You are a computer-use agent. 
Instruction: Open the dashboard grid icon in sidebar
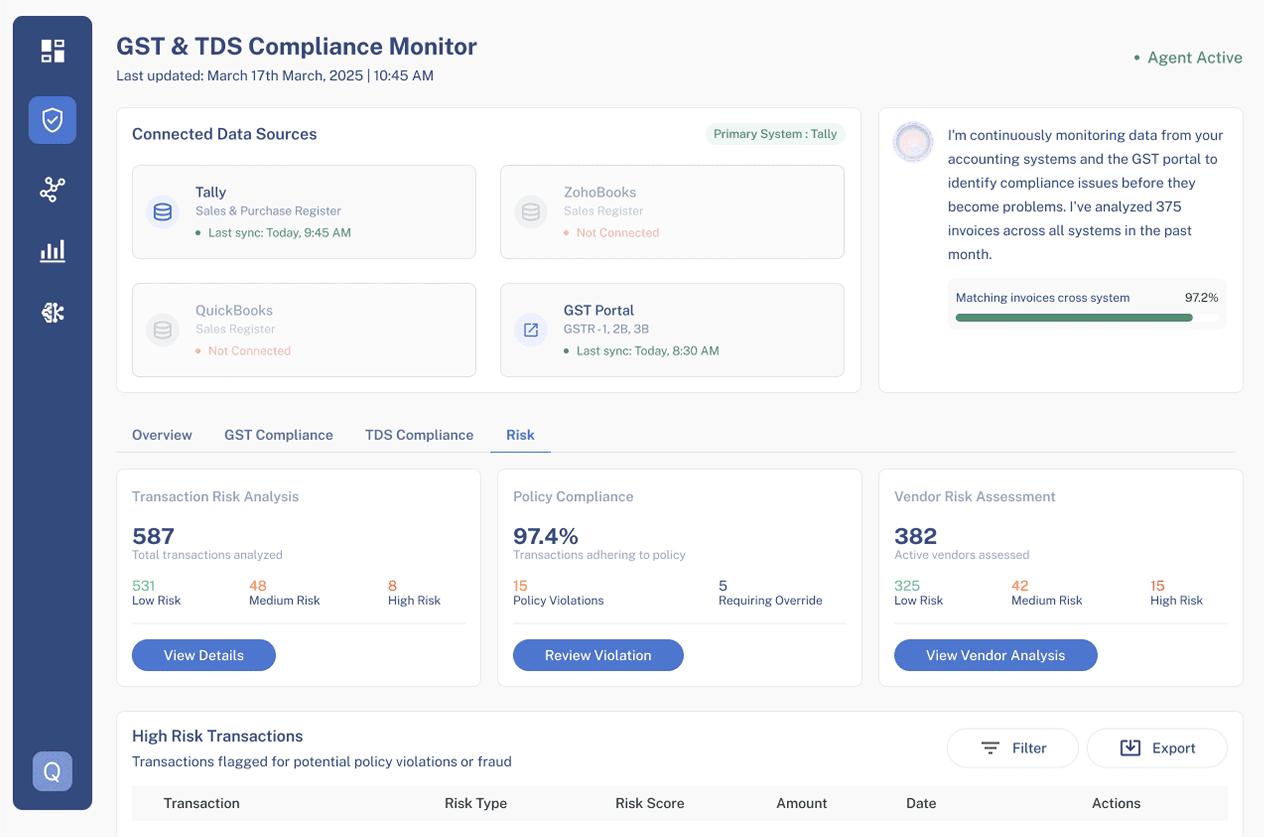tap(52, 51)
